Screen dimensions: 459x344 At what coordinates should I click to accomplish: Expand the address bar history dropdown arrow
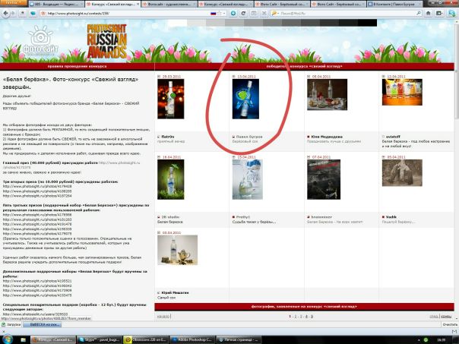[224, 14]
